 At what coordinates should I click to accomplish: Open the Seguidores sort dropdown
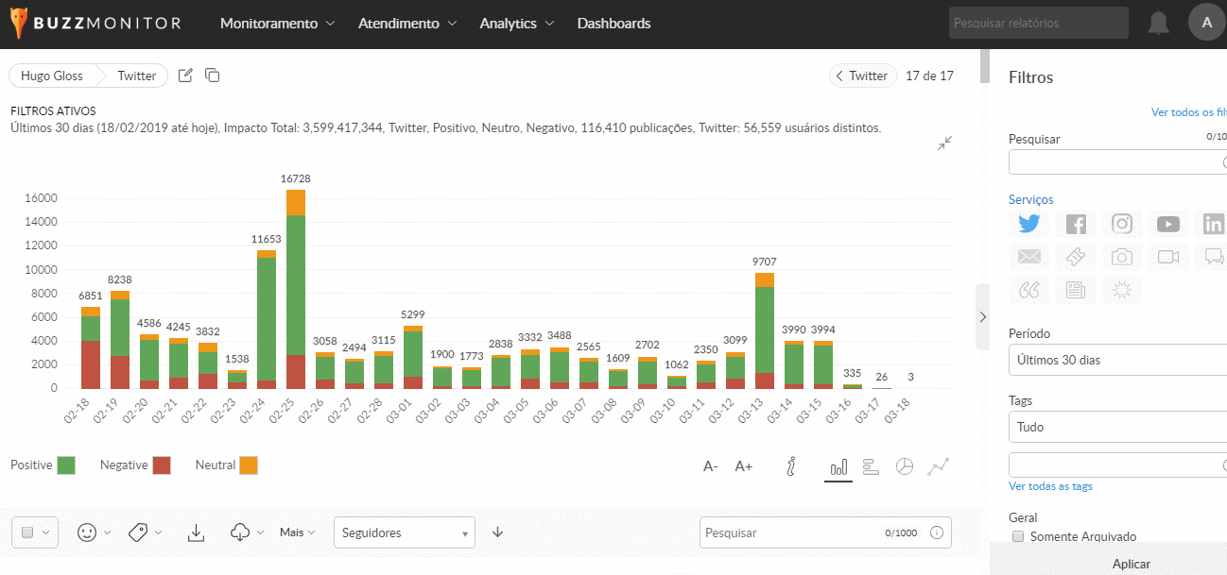tap(404, 533)
